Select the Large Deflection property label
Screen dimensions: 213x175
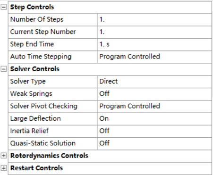tap(35, 118)
